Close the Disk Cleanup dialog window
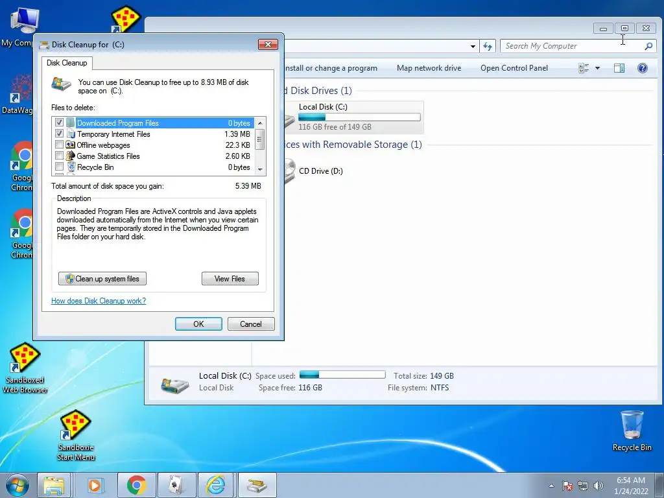This screenshot has height=498, width=664. pos(268,45)
